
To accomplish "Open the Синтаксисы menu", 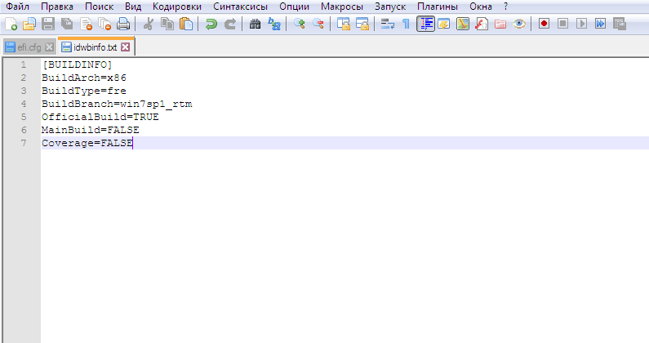I will pos(241,7).
